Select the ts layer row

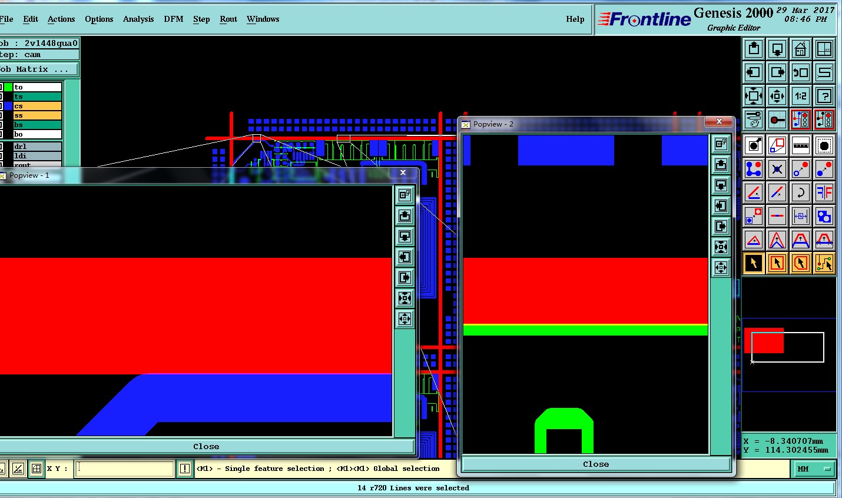38,97
